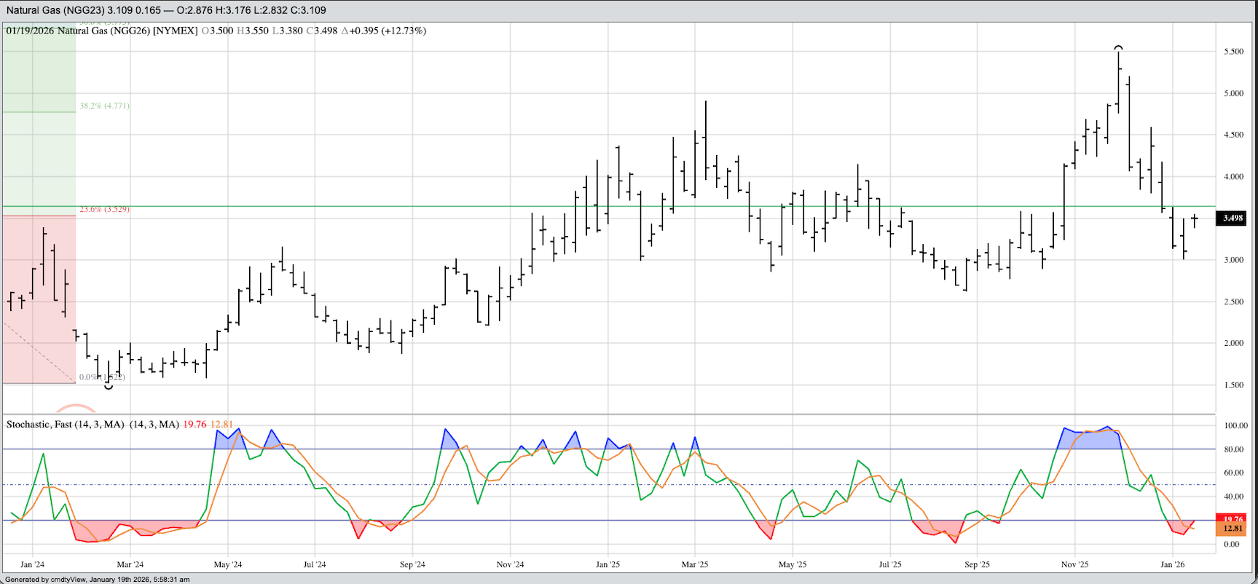Click the 0.0% (1.522) Fibonacci base label
1258x584 pixels.
102,377
